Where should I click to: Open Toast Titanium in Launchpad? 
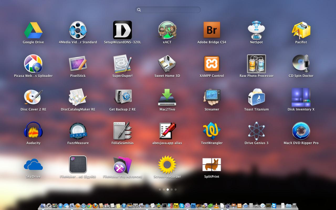[x=256, y=97]
